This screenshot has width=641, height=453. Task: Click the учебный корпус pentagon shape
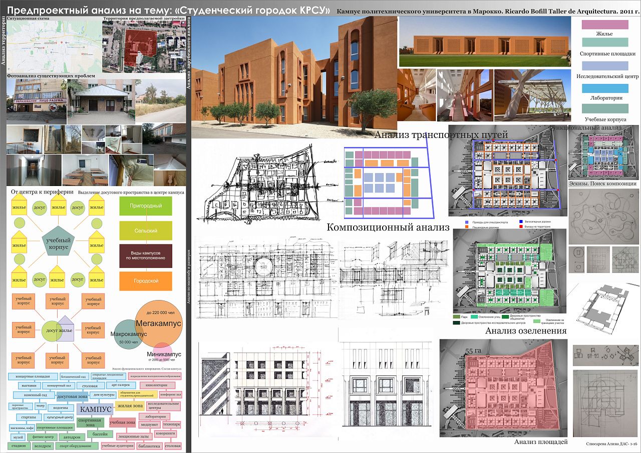59,241
